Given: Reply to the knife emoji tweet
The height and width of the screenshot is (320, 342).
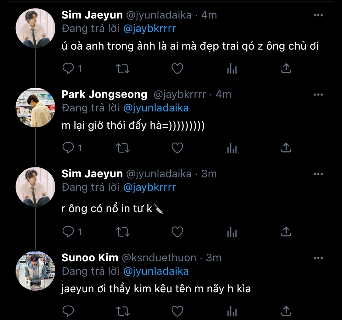Looking at the screenshot, I should click(x=68, y=232).
